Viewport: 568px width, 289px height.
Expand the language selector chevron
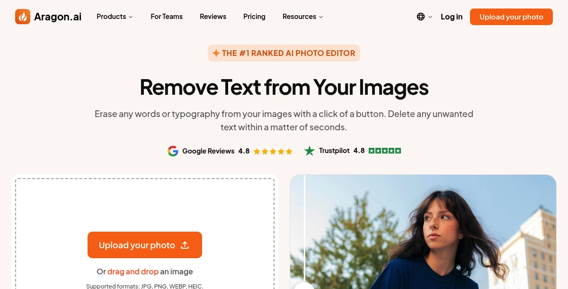[430, 17]
